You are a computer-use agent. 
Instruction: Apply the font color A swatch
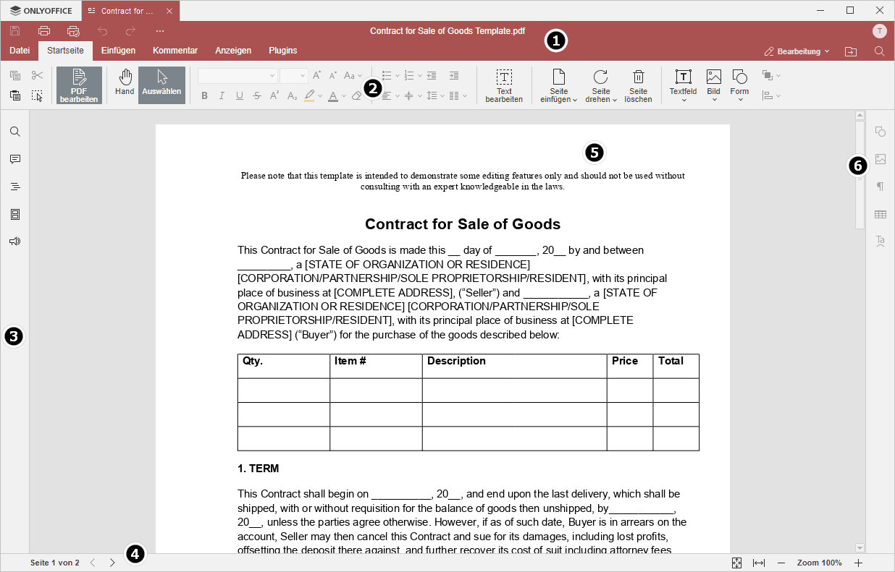pos(333,95)
